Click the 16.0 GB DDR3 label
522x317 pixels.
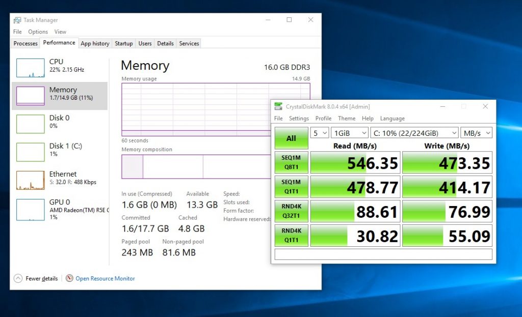287,67
